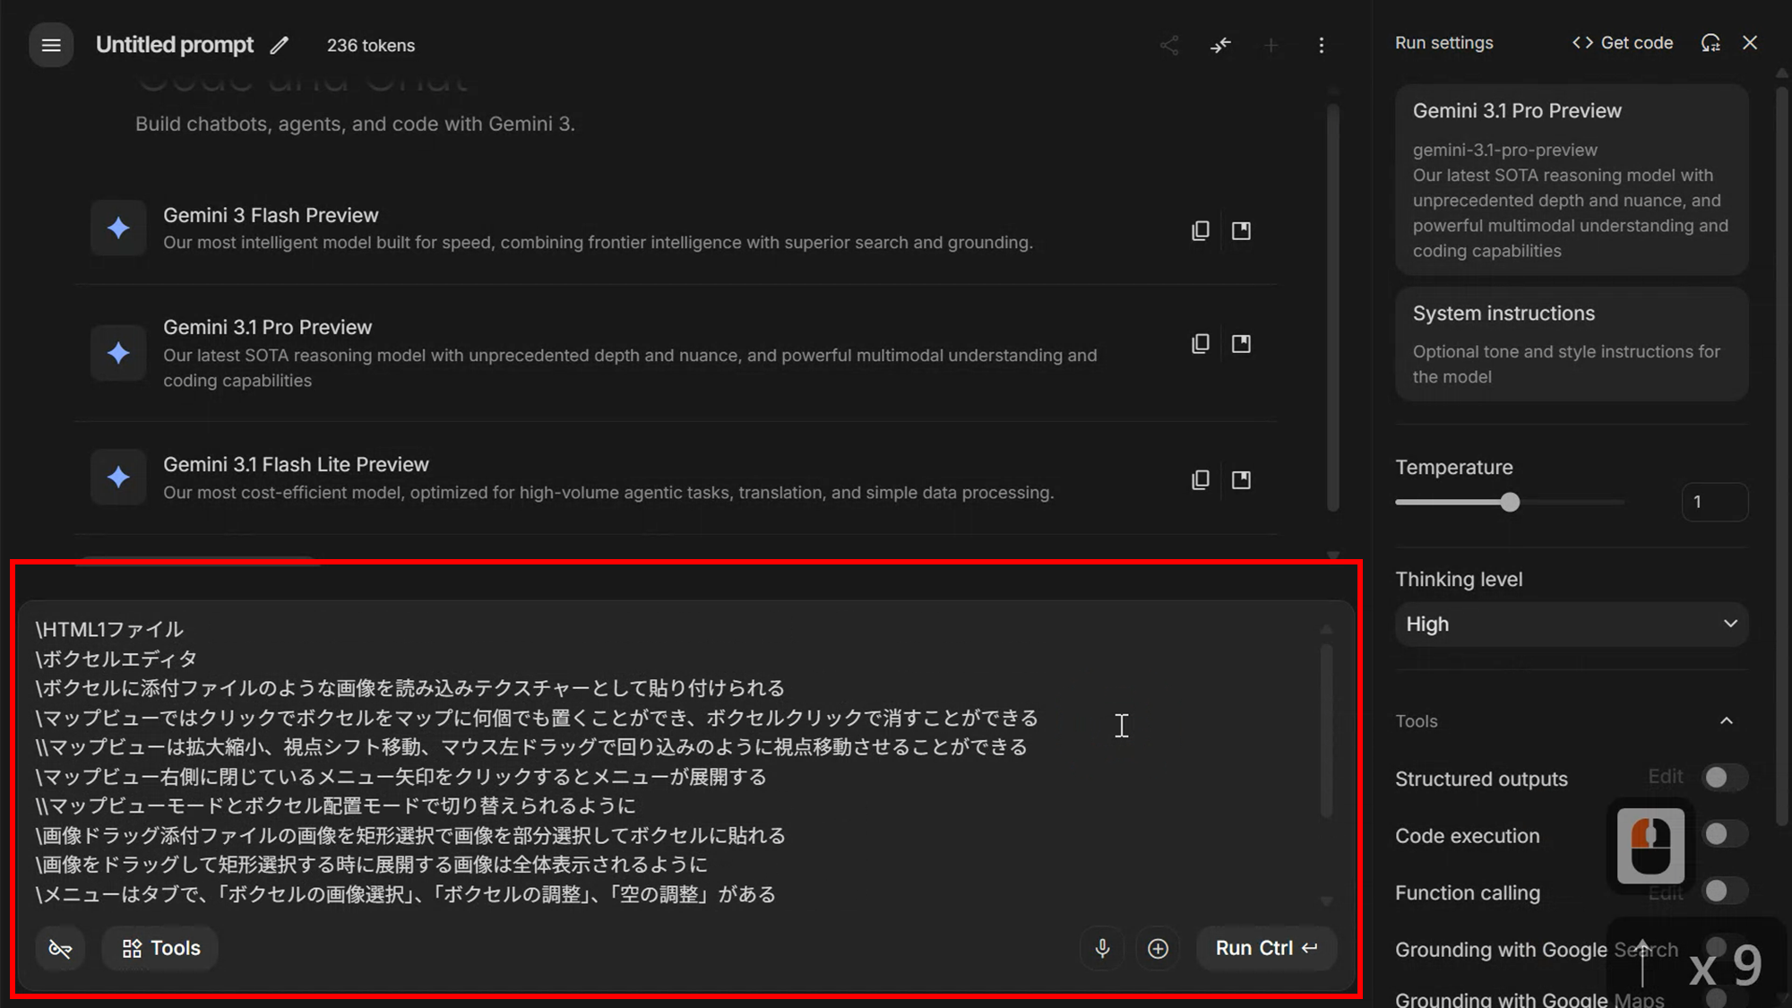
Task: Open Gemini 3.1 Flash Lite Preview in new panel
Action: pyautogui.click(x=1241, y=479)
